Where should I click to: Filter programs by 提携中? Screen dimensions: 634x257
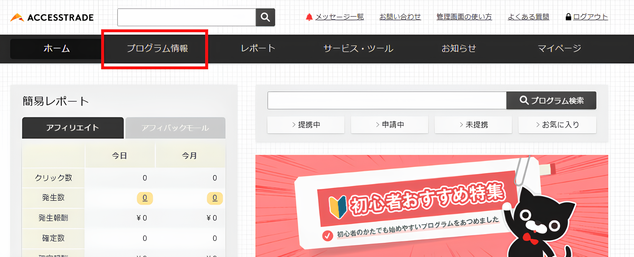[306, 125]
